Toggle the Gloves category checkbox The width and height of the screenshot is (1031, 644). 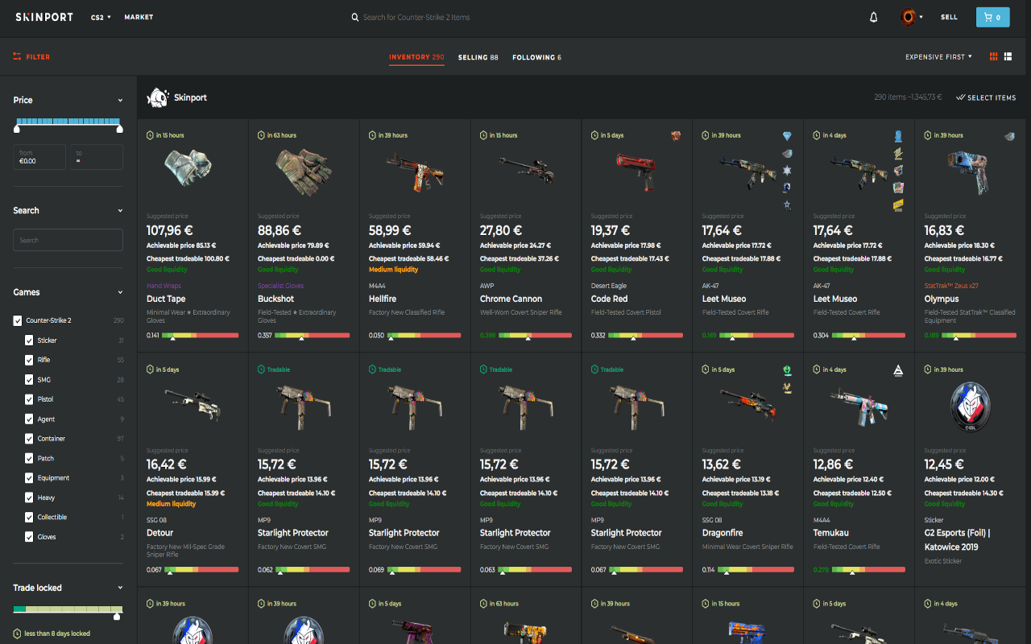30,537
